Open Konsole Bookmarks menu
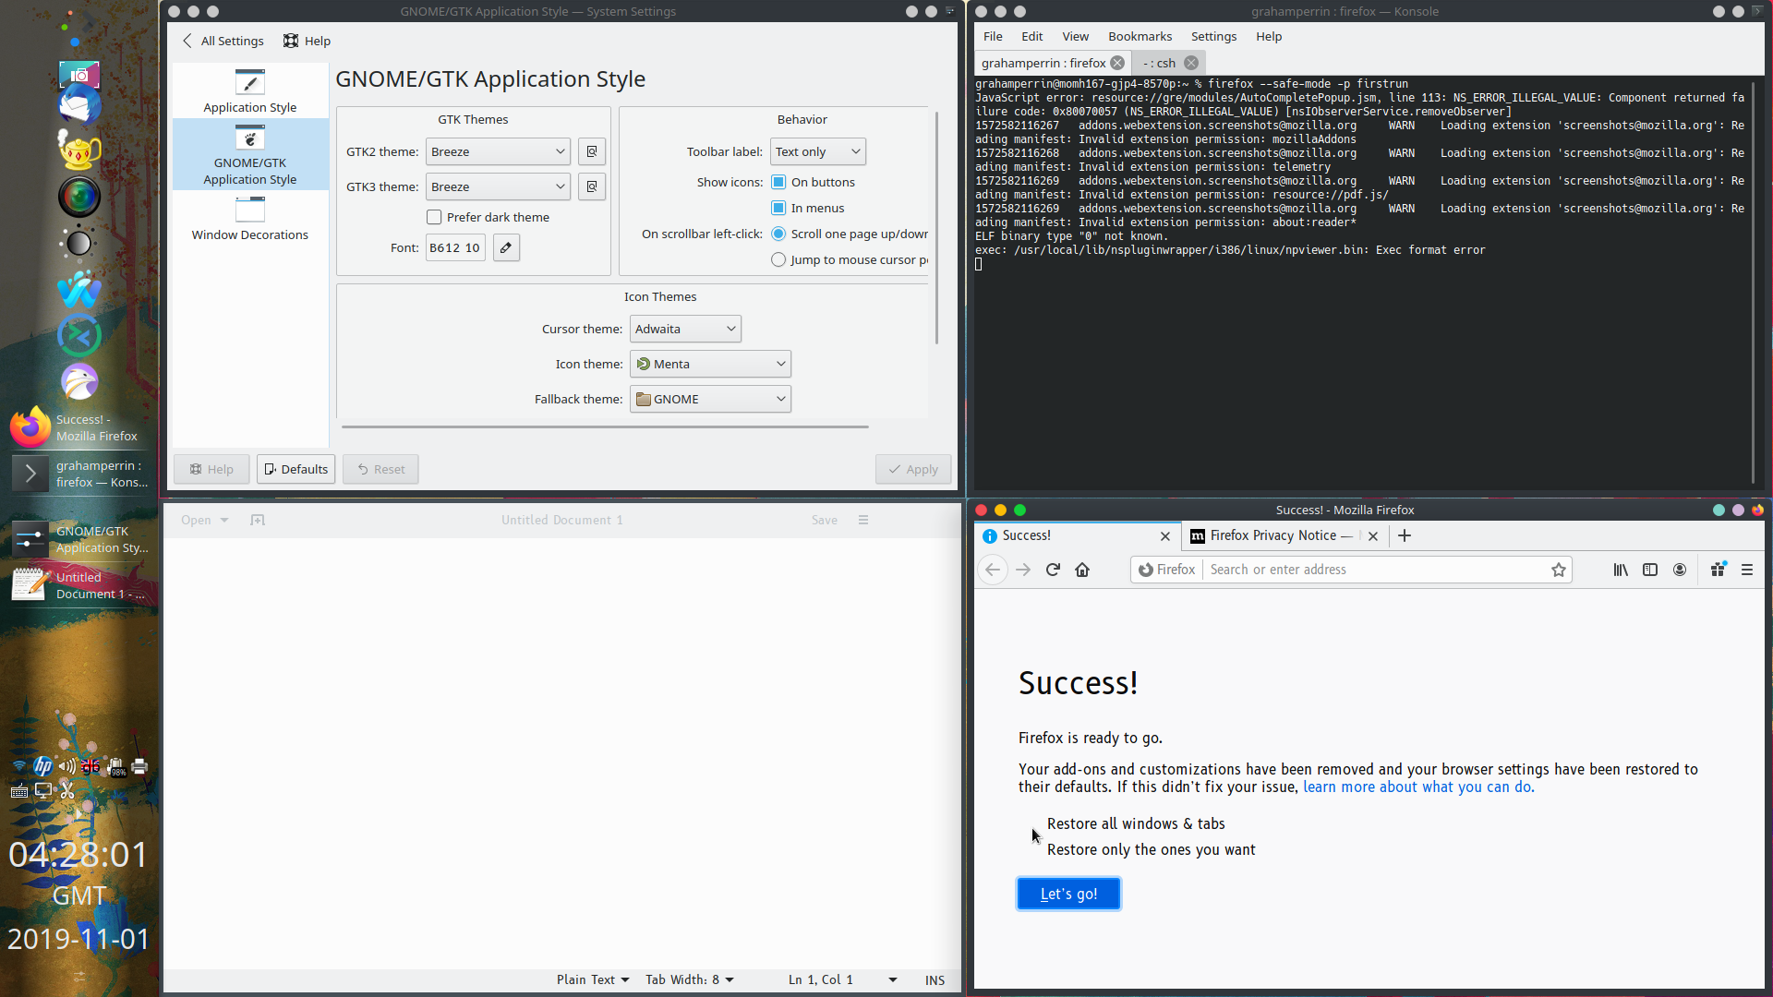The width and height of the screenshot is (1773, 997). (x=1140, y=36)
